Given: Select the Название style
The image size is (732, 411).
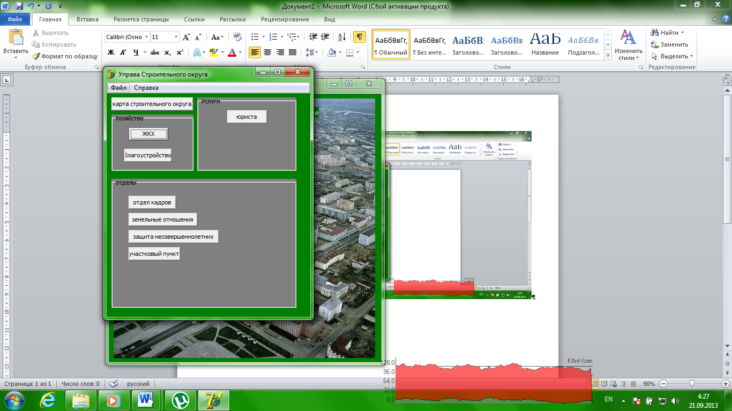Looking at the screenshot, I should (x=546, y=44).
